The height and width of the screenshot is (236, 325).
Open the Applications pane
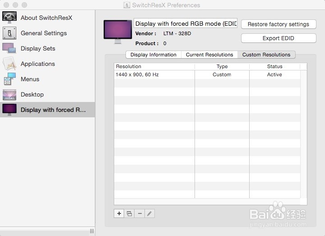[47, 64]
